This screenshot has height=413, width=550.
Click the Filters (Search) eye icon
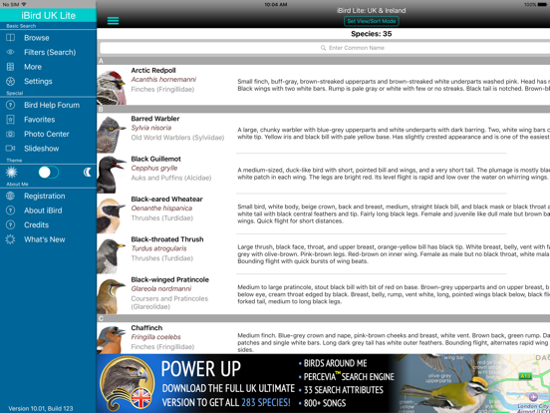[11, 52]
